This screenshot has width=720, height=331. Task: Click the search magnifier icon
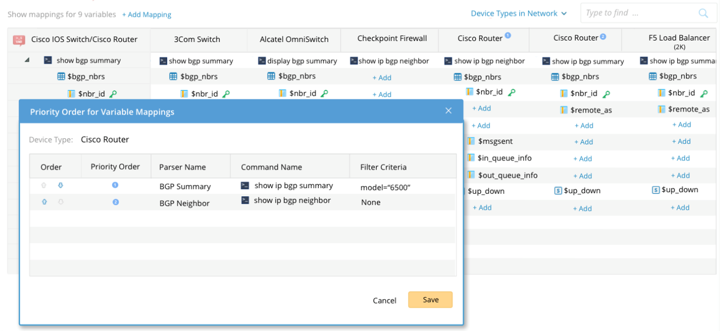[703, 14]
